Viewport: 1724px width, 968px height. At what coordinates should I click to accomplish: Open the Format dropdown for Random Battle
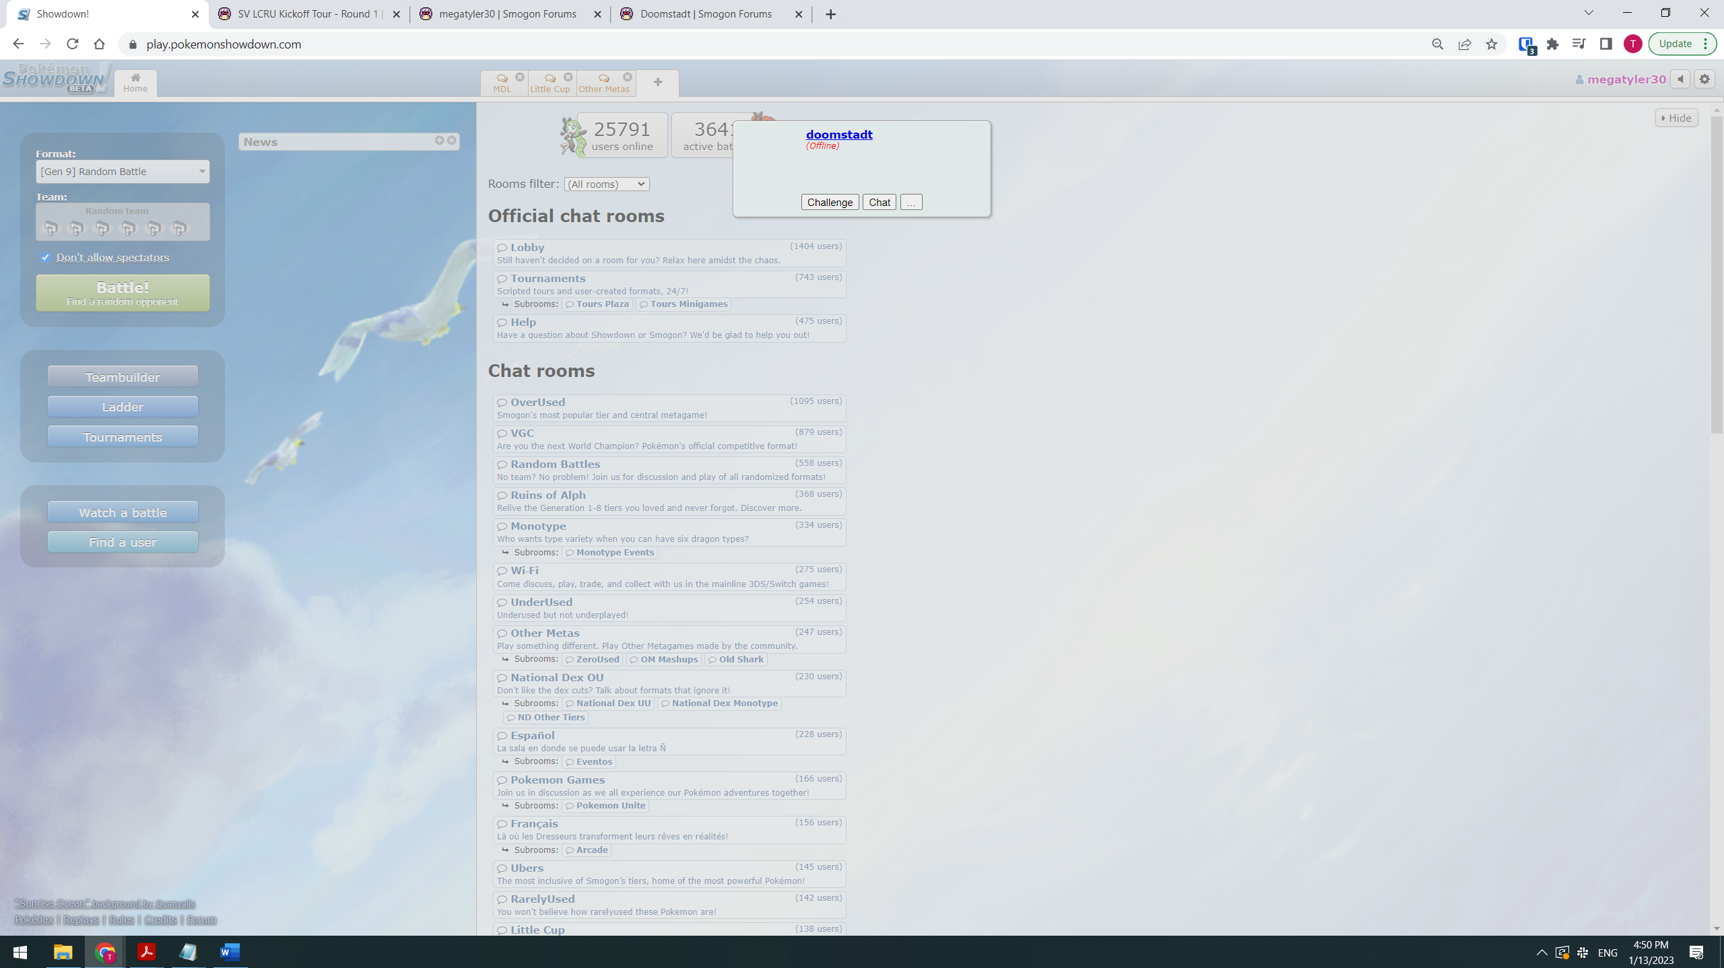point(123,172)
